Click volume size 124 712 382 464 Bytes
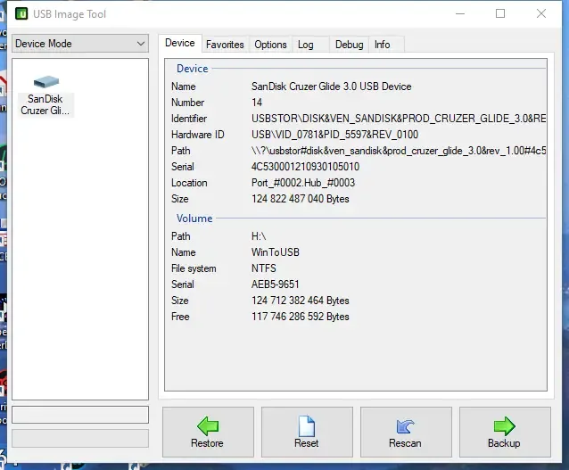 [300, 301]
